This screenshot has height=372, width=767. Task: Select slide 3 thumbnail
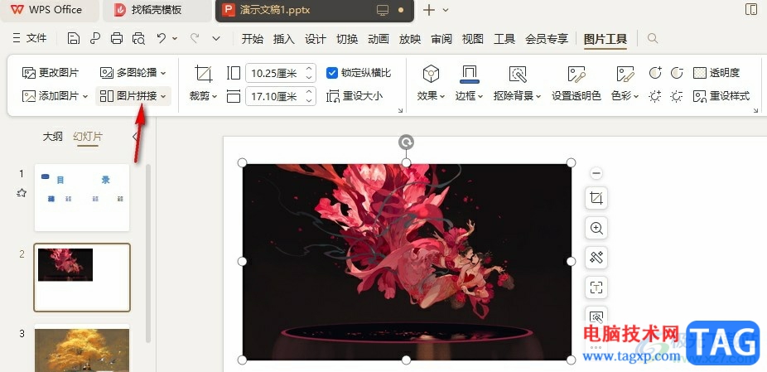82,349
